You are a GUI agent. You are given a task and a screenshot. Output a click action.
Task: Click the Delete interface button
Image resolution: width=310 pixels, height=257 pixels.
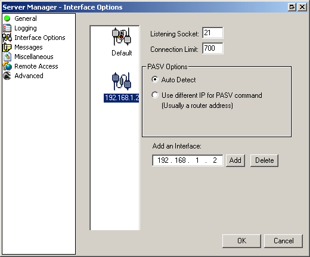point(264,160)
